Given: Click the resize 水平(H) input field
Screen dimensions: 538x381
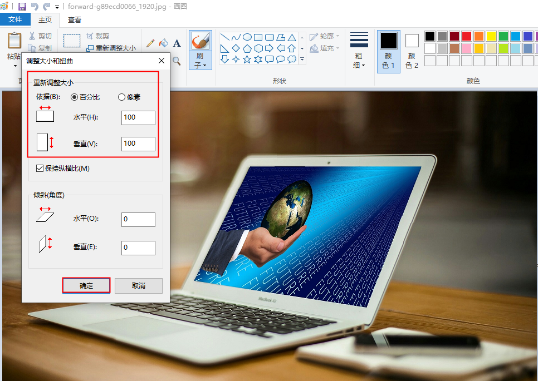Looking at the screenshot, I should coord(138,117).
